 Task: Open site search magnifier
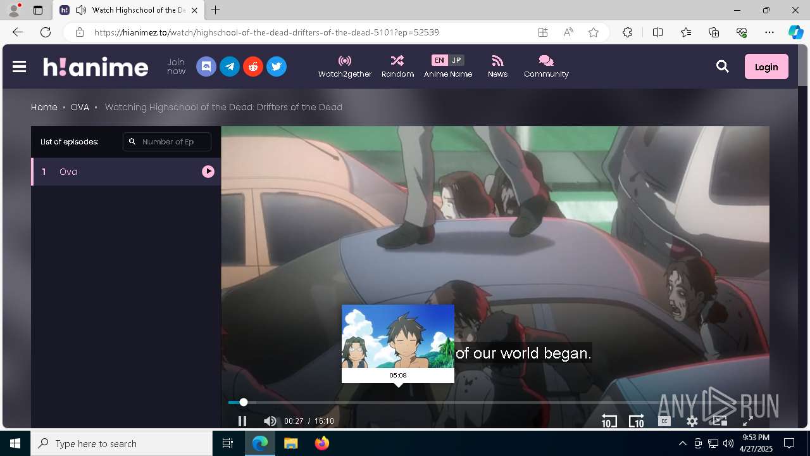(x=723, y=66)
